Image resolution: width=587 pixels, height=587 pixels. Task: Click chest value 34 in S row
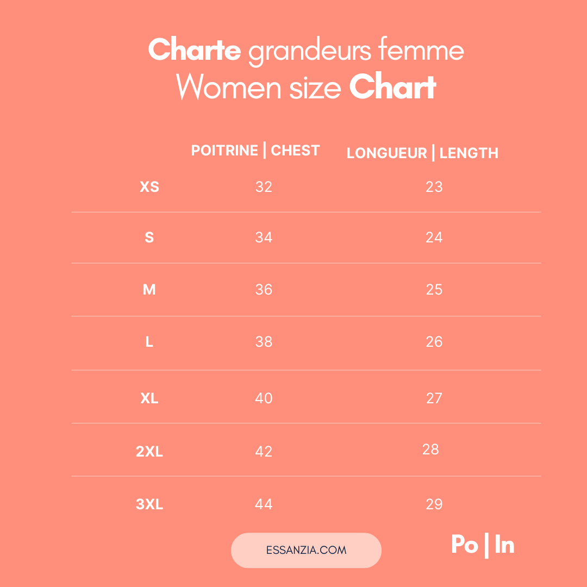click(264, 238)
